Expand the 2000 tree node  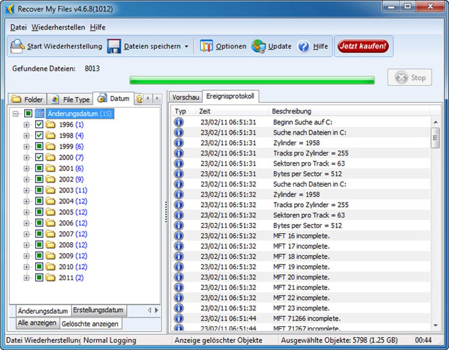(x=26, y=157)
